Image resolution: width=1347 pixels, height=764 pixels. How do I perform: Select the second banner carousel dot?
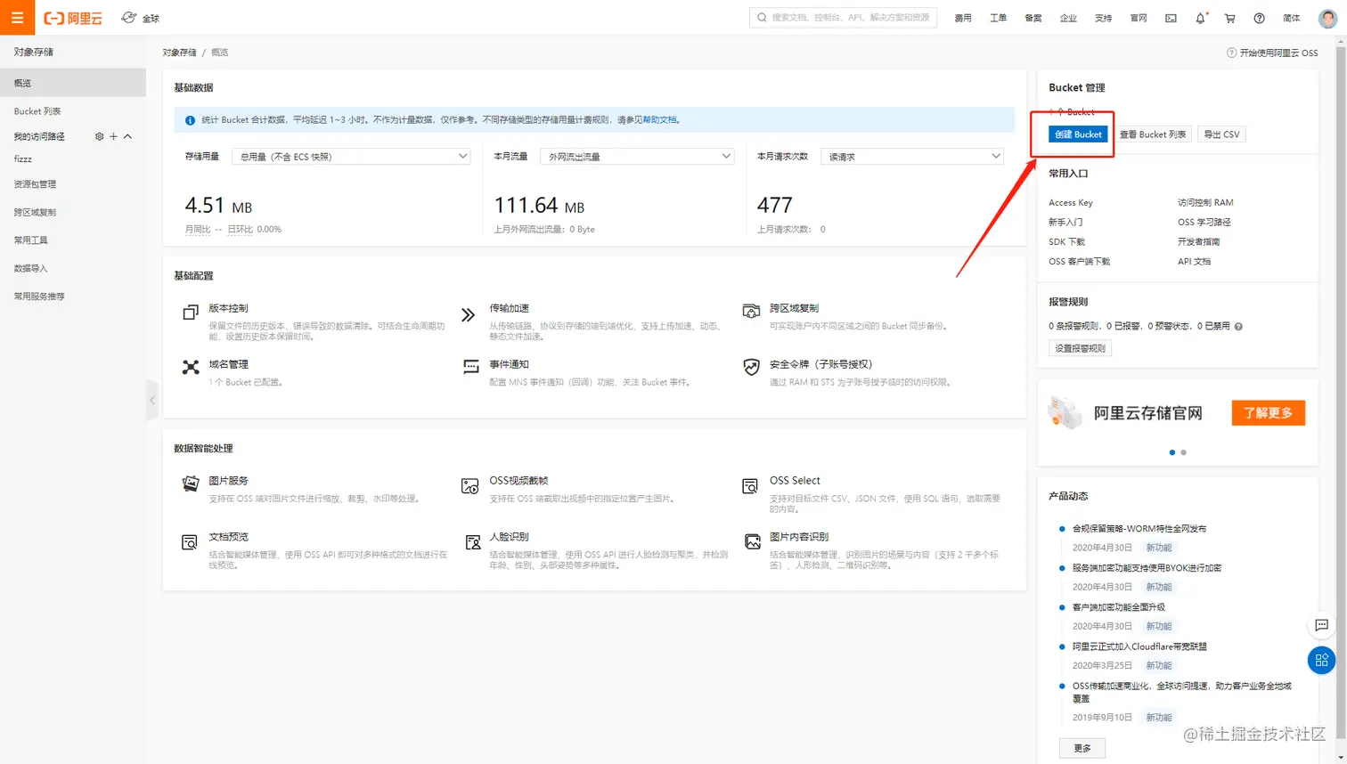click(x=1183, y=452)
